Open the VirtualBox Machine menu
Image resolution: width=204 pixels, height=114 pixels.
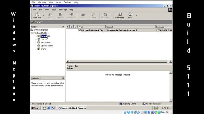42,2
